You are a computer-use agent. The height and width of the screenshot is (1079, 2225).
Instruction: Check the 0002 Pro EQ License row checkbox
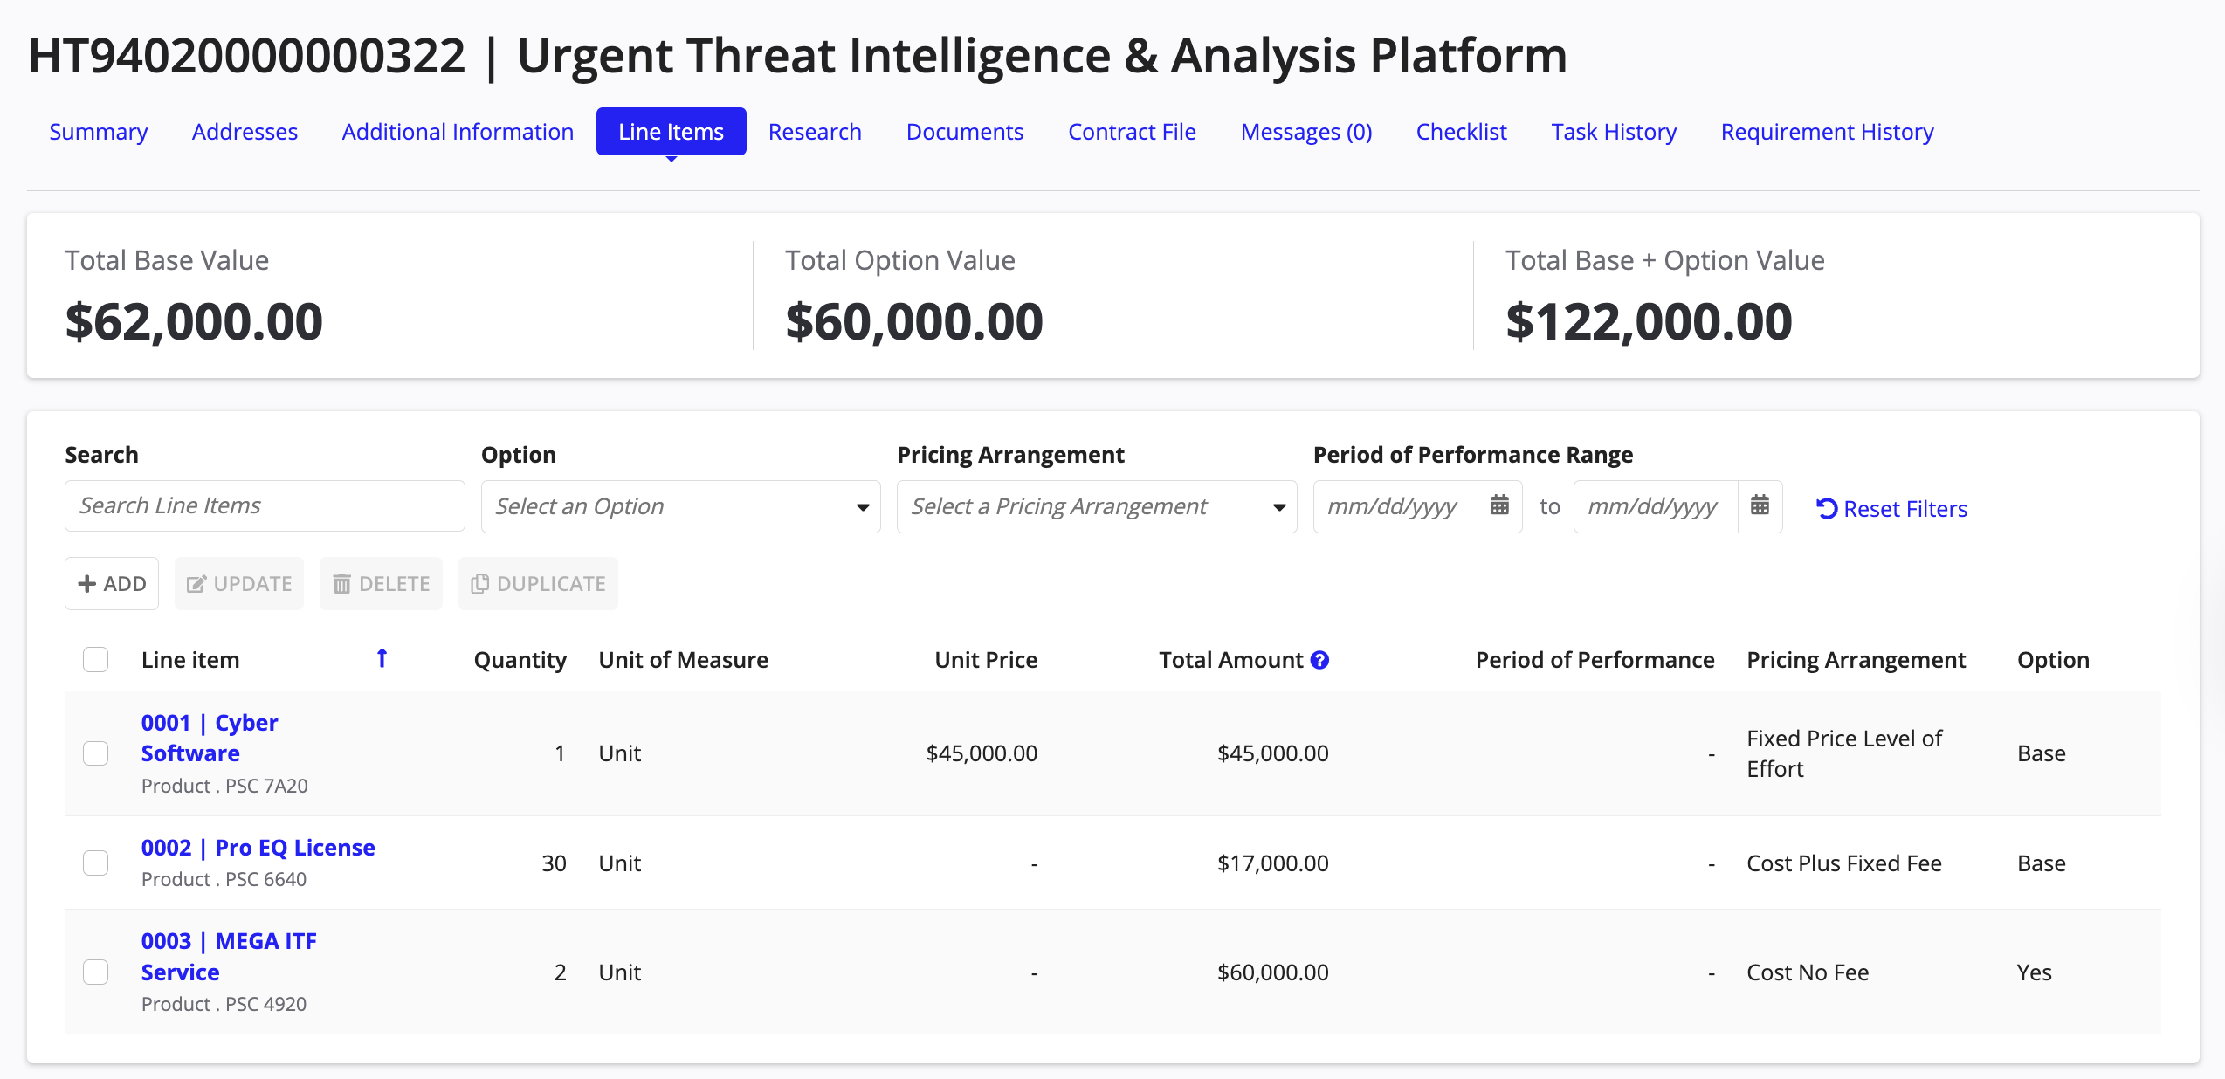coord(95,863)
